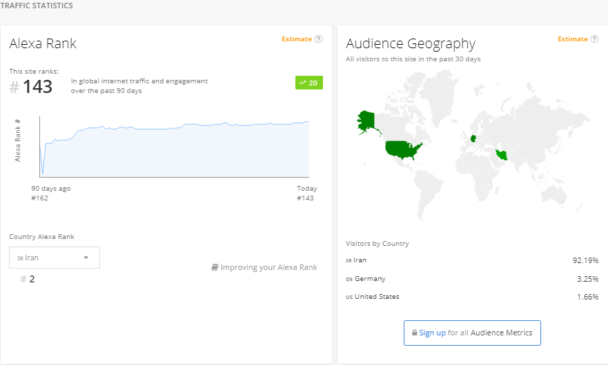Click the 'Today' chart label
Image resolution: width=608 pixels, height=365 pixels.
point(307,189)
